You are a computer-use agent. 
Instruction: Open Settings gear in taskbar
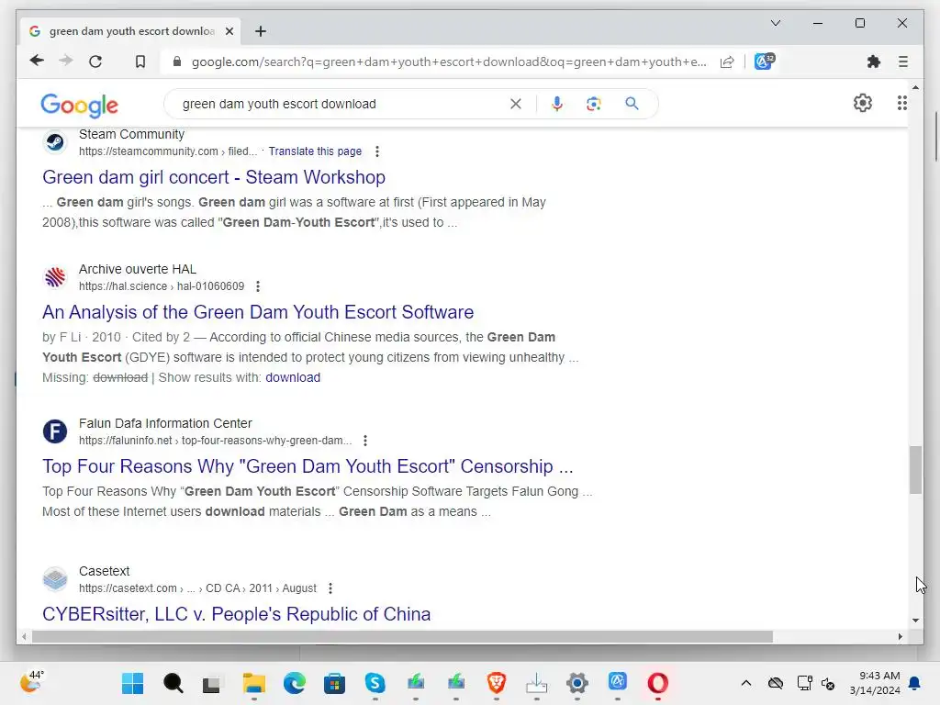[577, 683]
